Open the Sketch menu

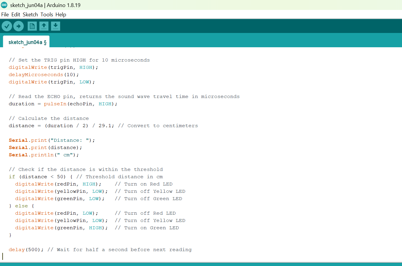coord(30,15)
